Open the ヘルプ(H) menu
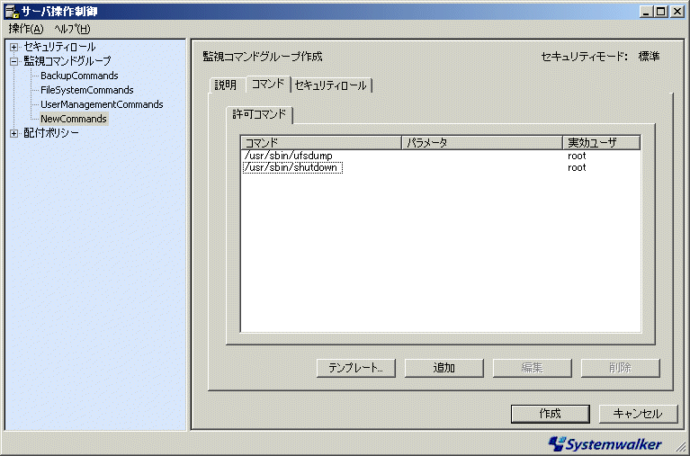 coord(72,29)
